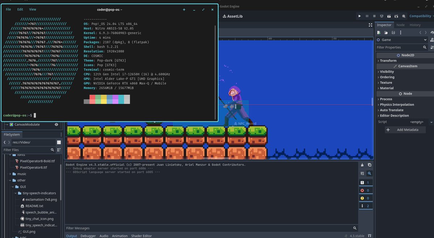Toggle FileSystem split mode square icon
The width and height of the screenshot is (434, 238).
tap(59, 142)
